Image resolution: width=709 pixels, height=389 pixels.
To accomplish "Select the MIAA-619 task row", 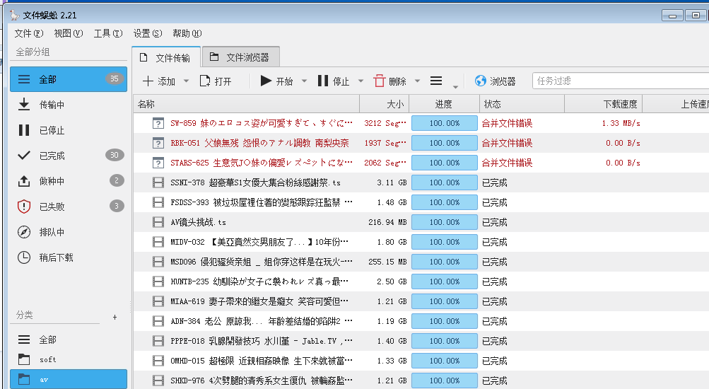I will (x=421, y=301).
